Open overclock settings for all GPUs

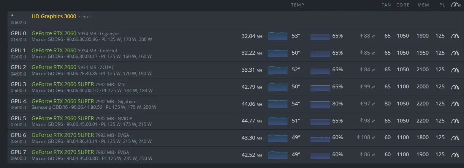point(456,5)
